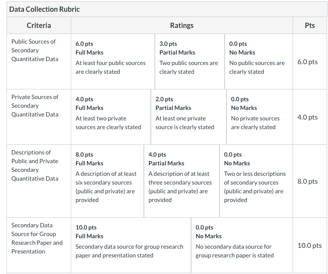The height and width of the screenshot is (274, 328).
Task: Select 6.0 pts Full Marks public sources rating
Action: pos(113,62)
